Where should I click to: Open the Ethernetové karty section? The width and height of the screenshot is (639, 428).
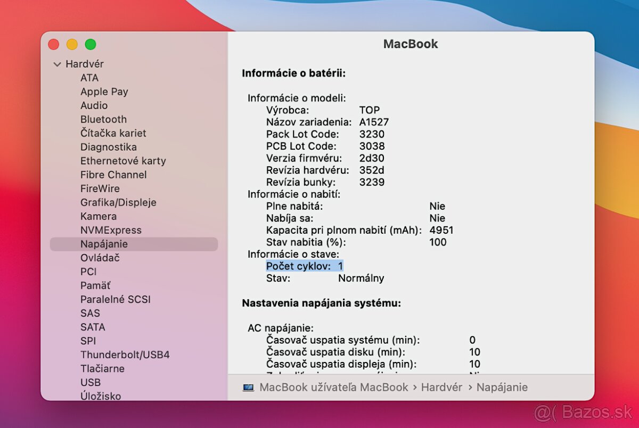pos(123,161)
